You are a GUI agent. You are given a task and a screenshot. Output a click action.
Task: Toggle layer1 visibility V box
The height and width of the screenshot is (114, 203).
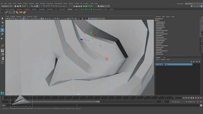coord(157,64)
